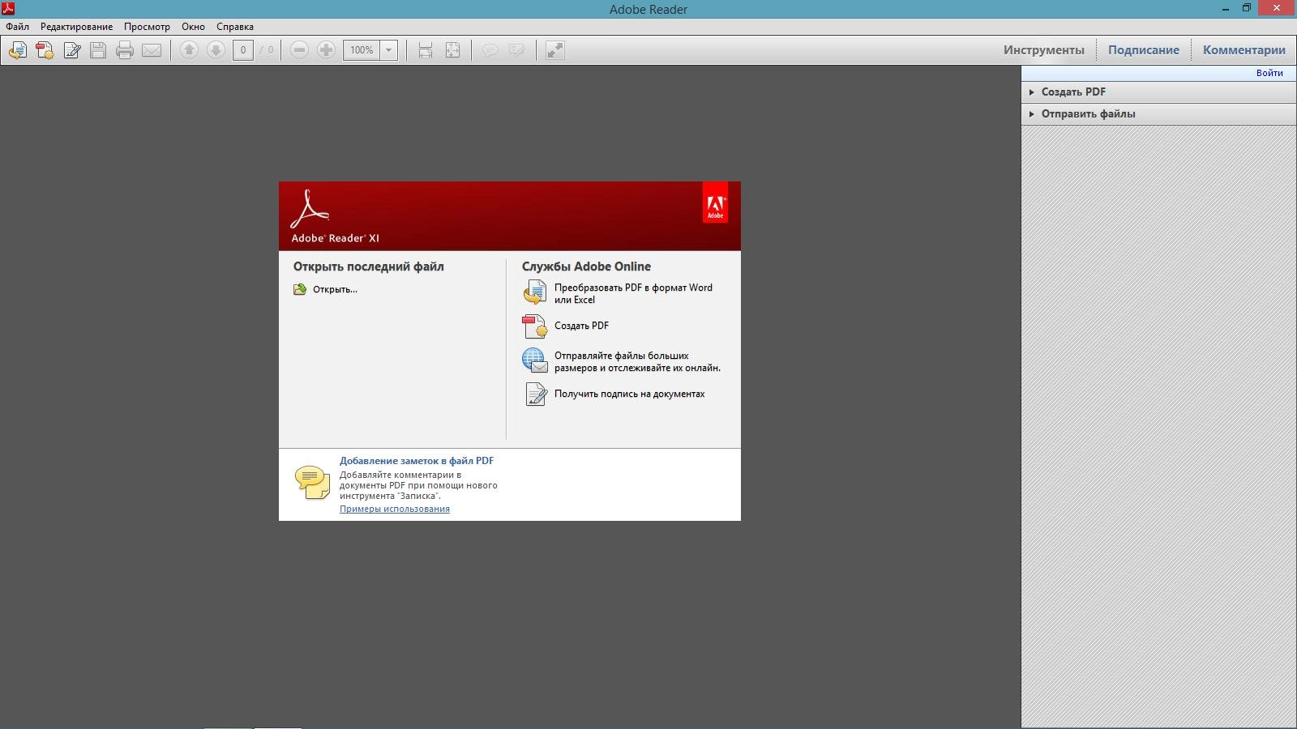Click the globe Send large files icon
The height and width of the screenshot is (729, 1297).
pos(534,360)
